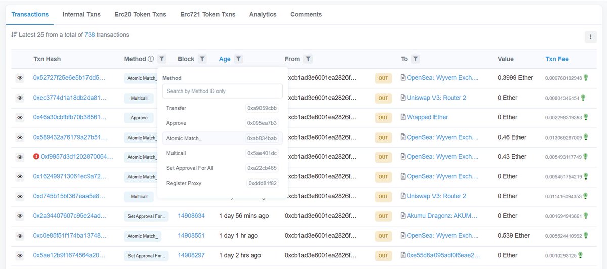The width and height of the screenshot is (607, 269).
Task: Click the 0.3999 Ether value cell
Action: coord(515,78)
